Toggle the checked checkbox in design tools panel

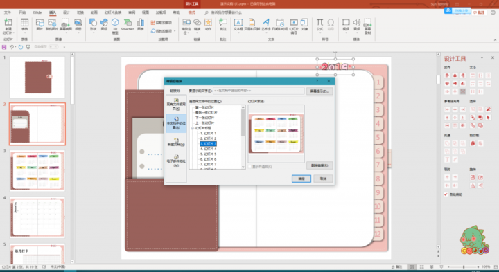pyautogui.click(x=446, y=194)
